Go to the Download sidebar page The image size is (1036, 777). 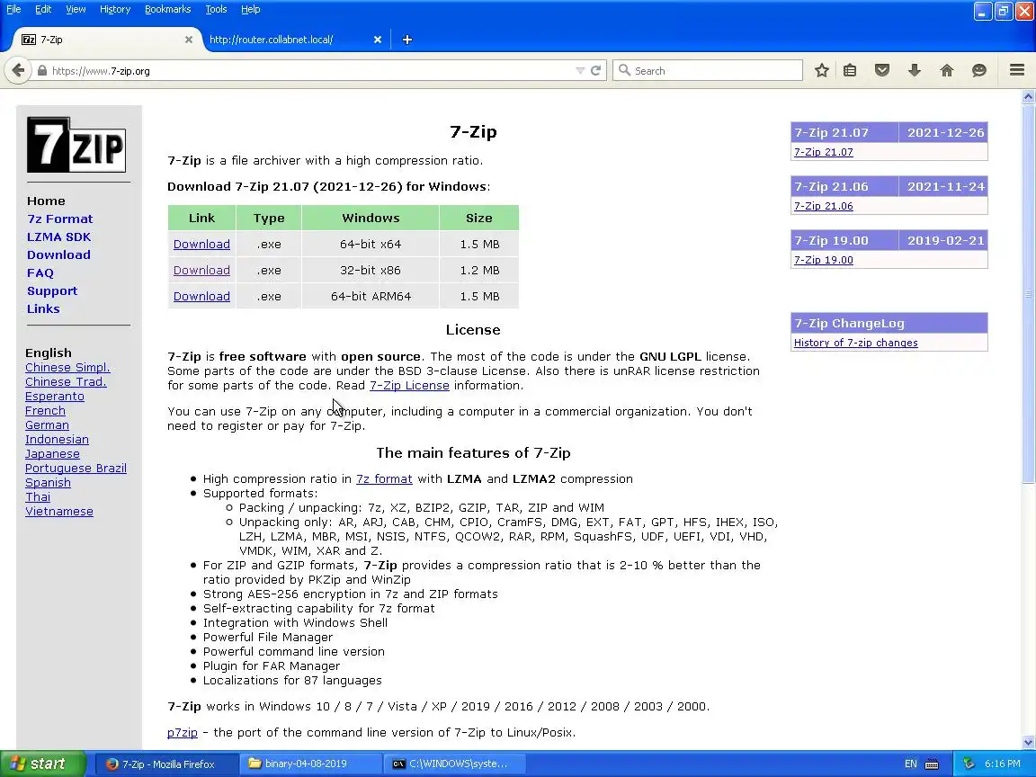click(58, 255)
